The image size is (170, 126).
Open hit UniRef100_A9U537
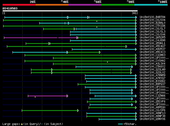(x=152, y=49)
